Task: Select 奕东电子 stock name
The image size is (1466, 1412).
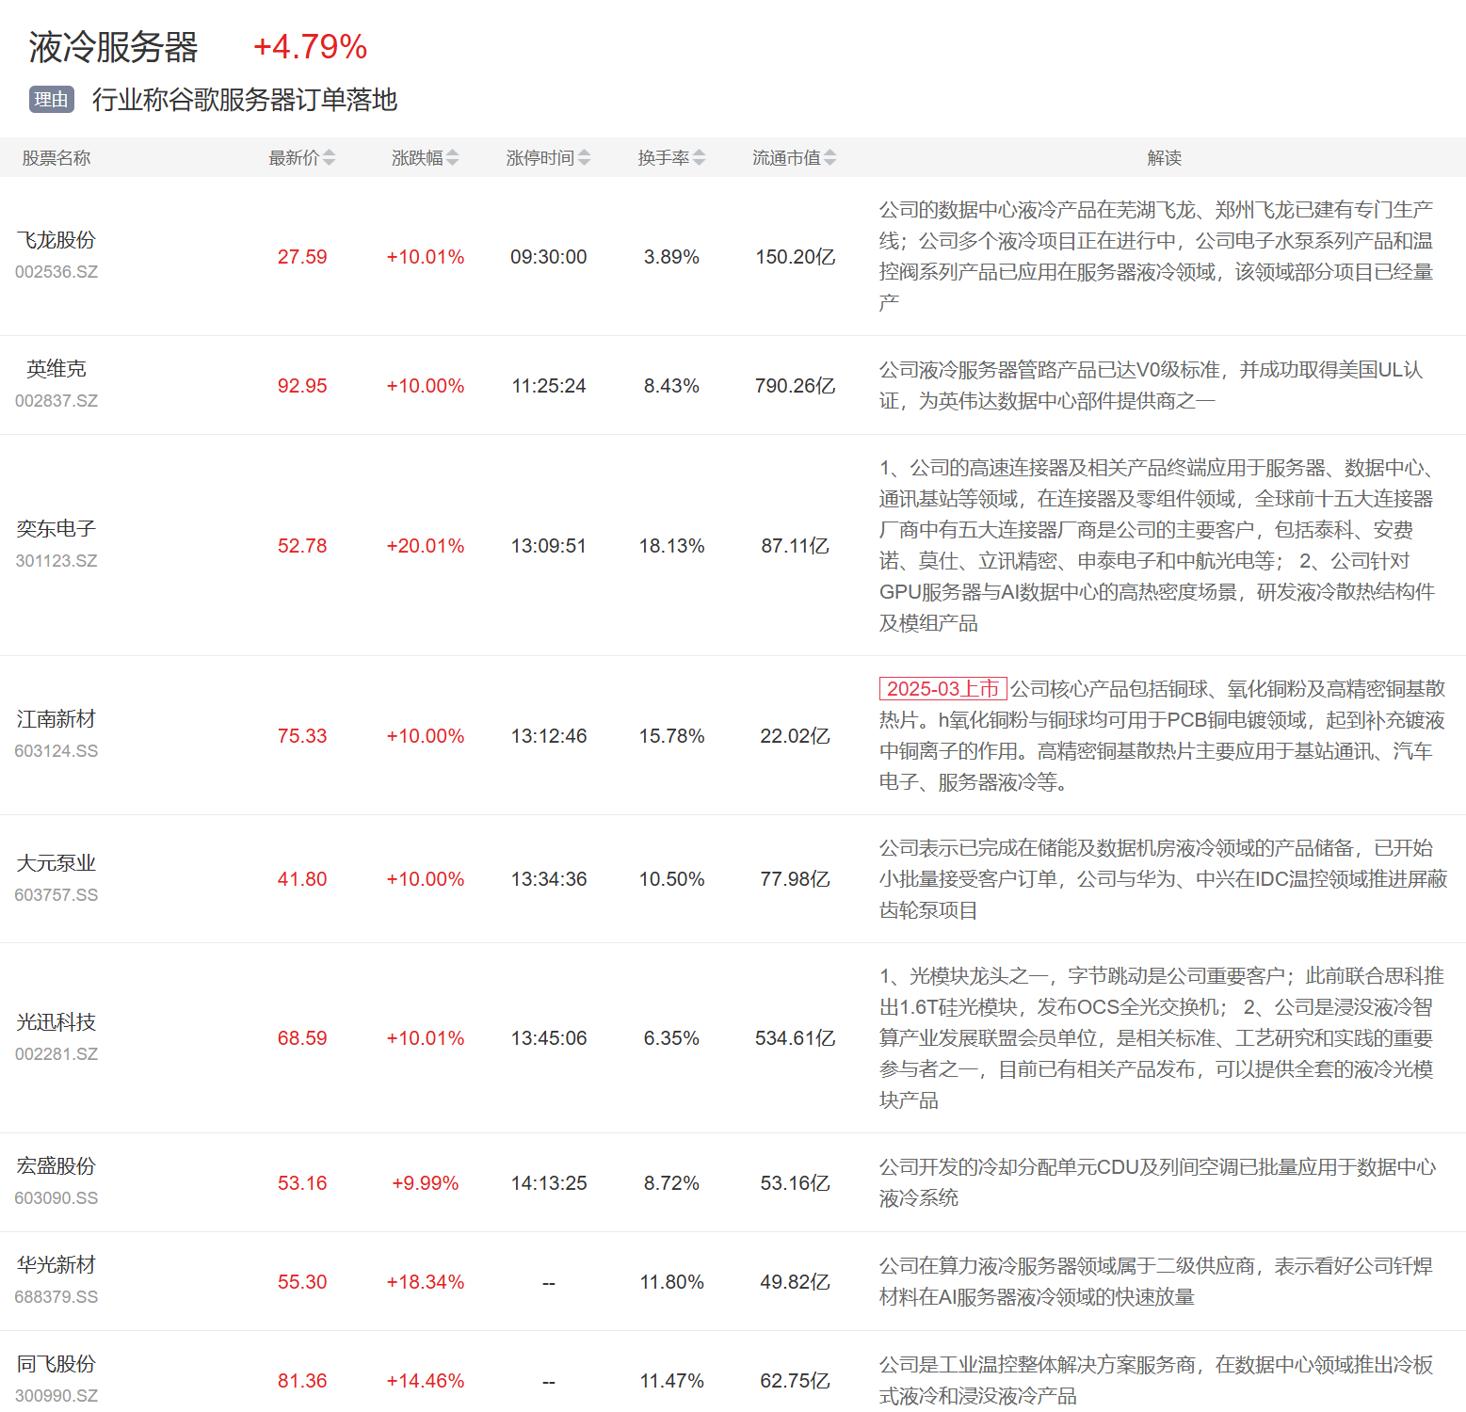Action: click(x=56, y=529)
